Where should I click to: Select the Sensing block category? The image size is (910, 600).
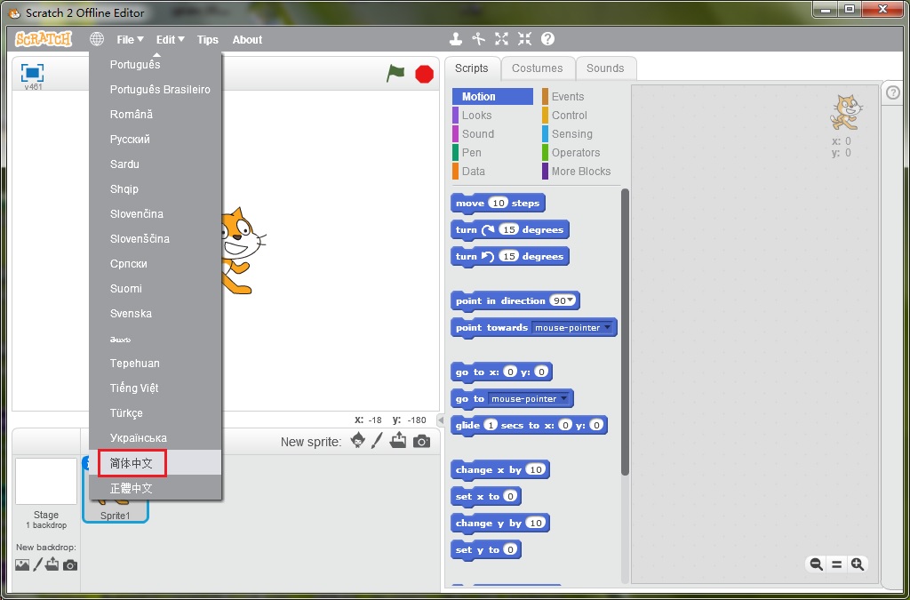(581, 134)
